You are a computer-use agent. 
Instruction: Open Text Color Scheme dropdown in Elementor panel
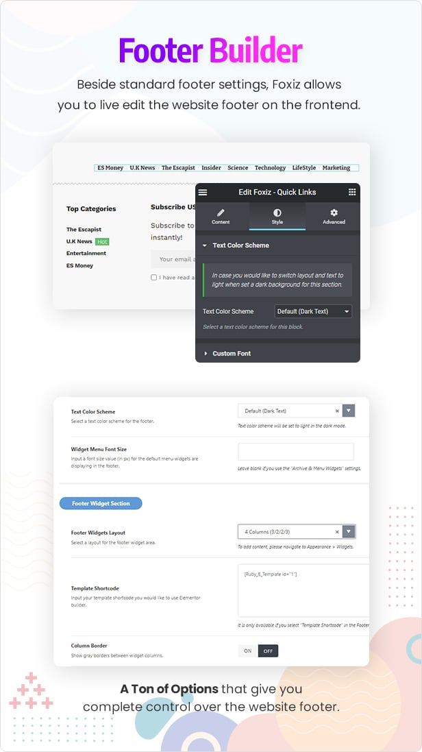point(313,311)
